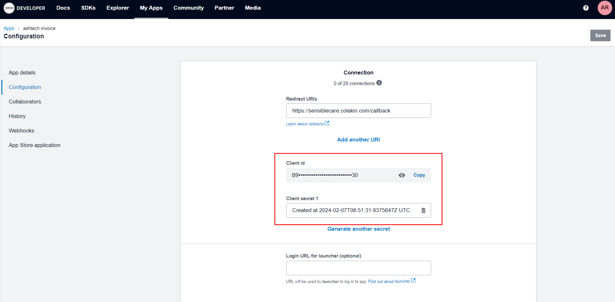Reveal the Client id using eye icon
This screenshot has height=302, width=615.
coord(402,175)
